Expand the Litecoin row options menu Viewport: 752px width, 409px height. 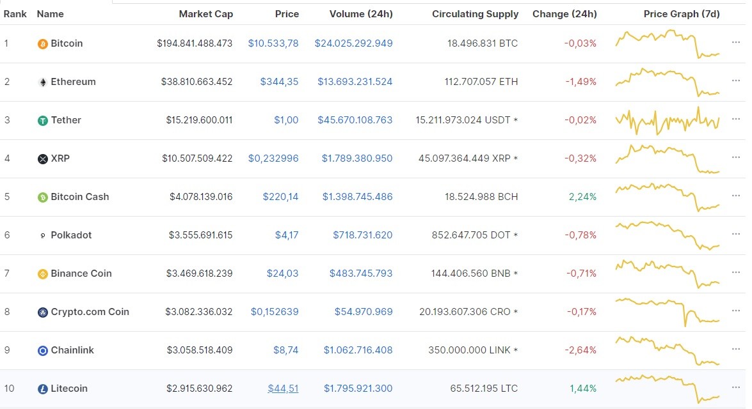(x=737, y=389)
